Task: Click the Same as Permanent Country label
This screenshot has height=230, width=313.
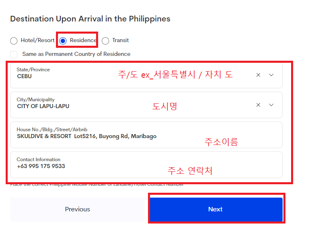Action: click(76, 54)
